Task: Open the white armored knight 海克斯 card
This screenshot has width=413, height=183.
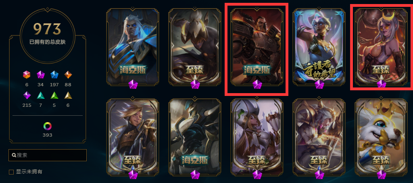Action: [195, 137]
